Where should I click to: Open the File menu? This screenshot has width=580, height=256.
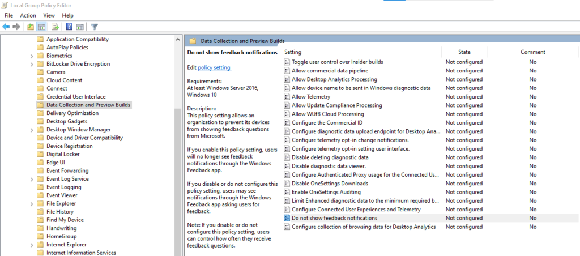click(9, 15)
